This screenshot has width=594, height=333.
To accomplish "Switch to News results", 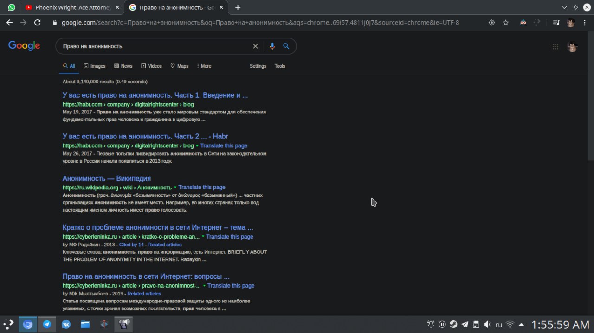I will [x=123, y=66].
